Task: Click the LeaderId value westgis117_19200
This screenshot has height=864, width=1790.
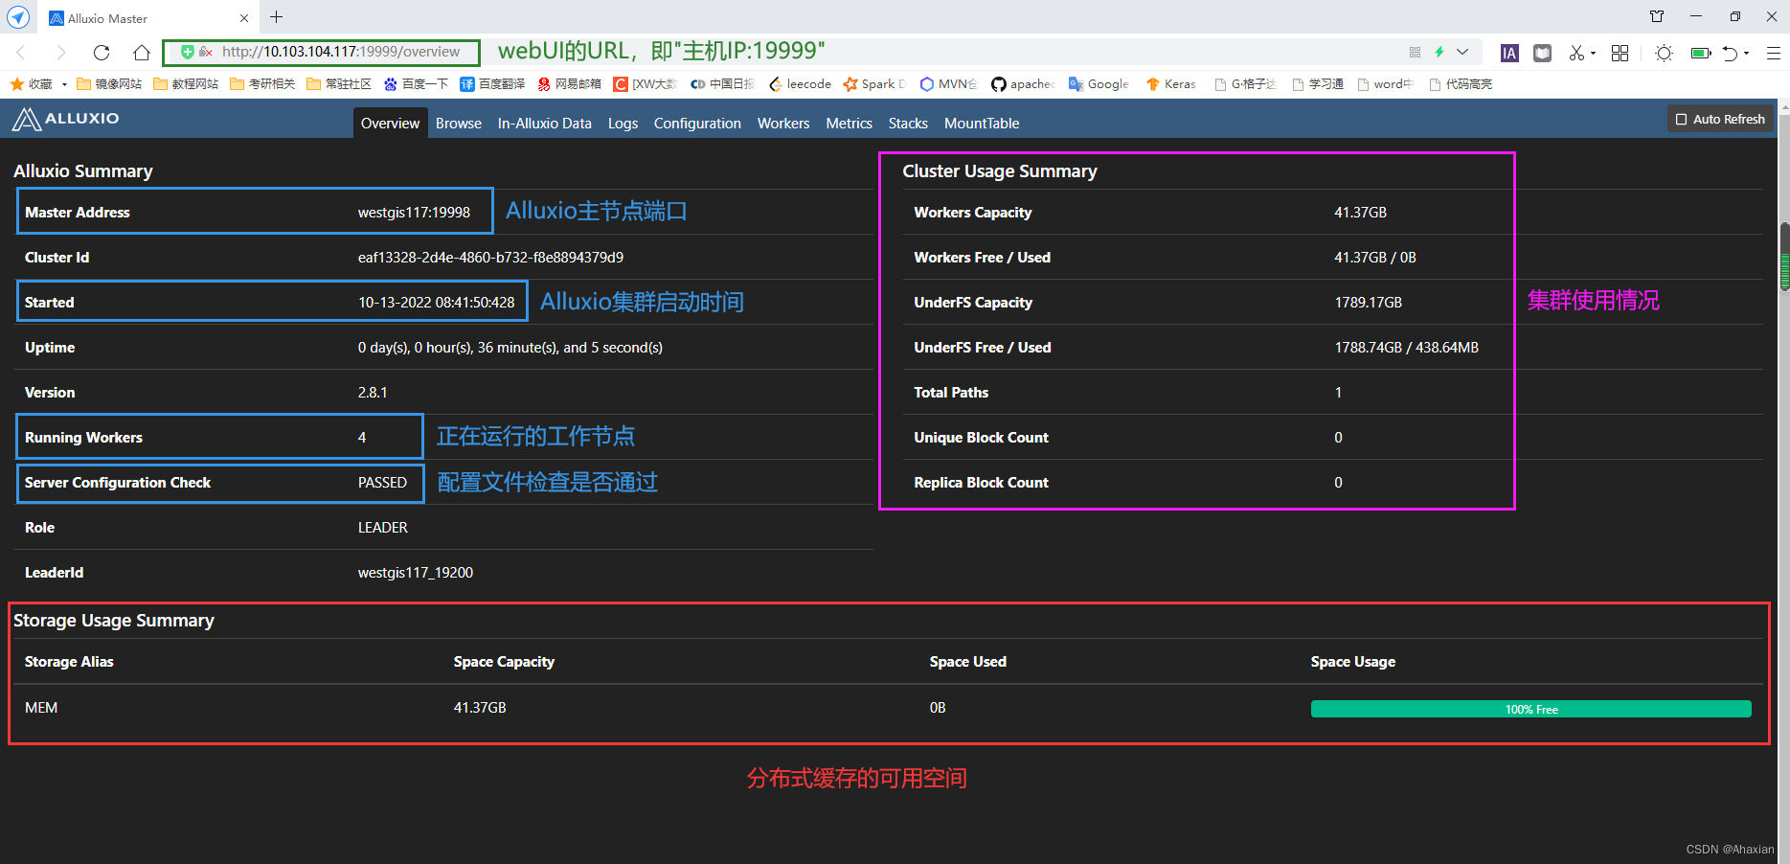Action: pos(416,573)
